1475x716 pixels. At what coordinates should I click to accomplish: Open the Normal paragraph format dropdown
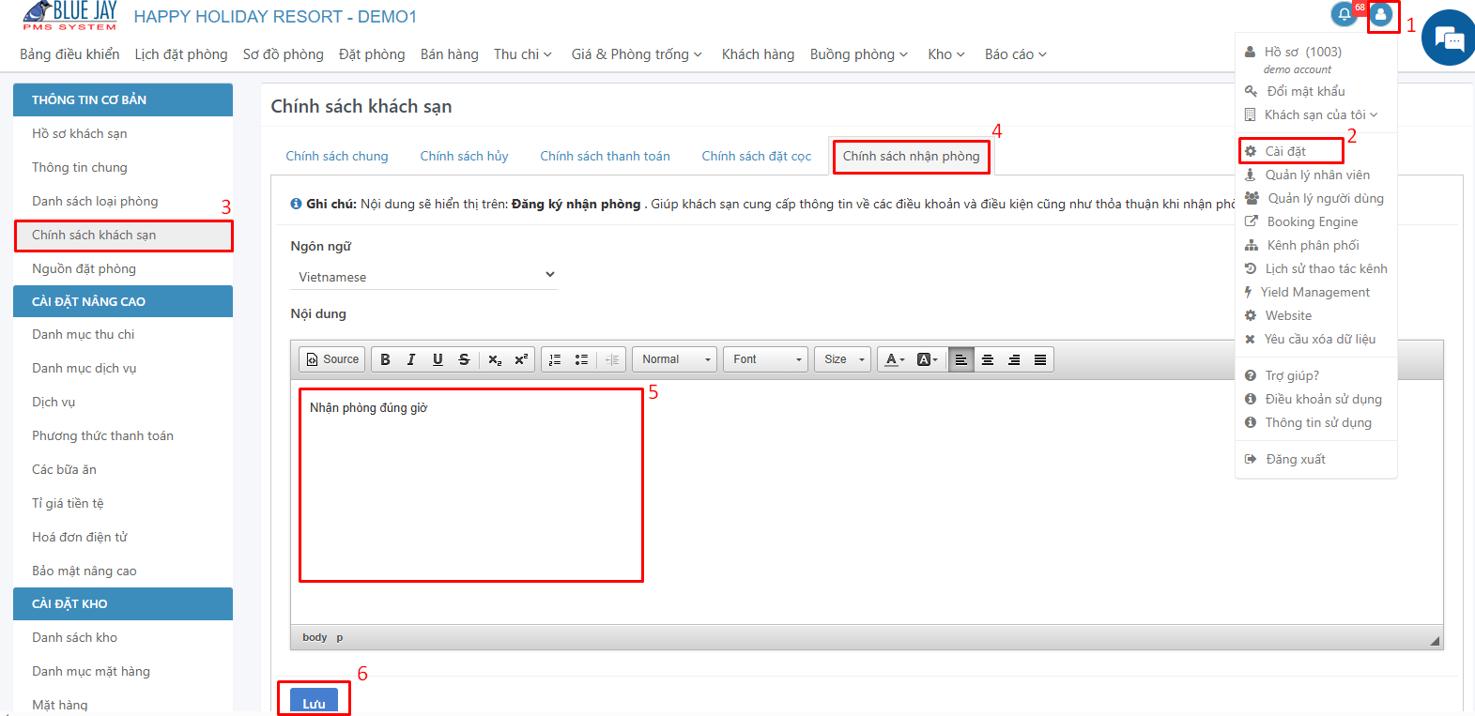point(675,359)
